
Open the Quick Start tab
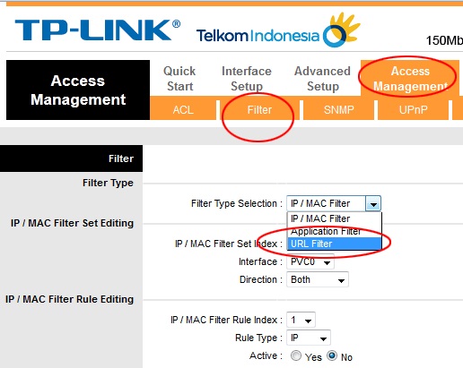(x=179, y=79)
